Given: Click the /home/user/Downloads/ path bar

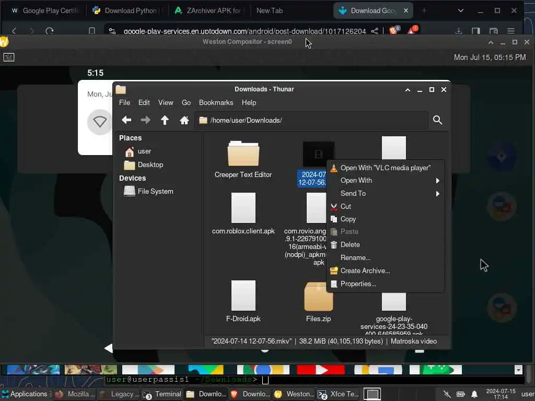Looking at the screenshot, I should click(x=311, y=121).
